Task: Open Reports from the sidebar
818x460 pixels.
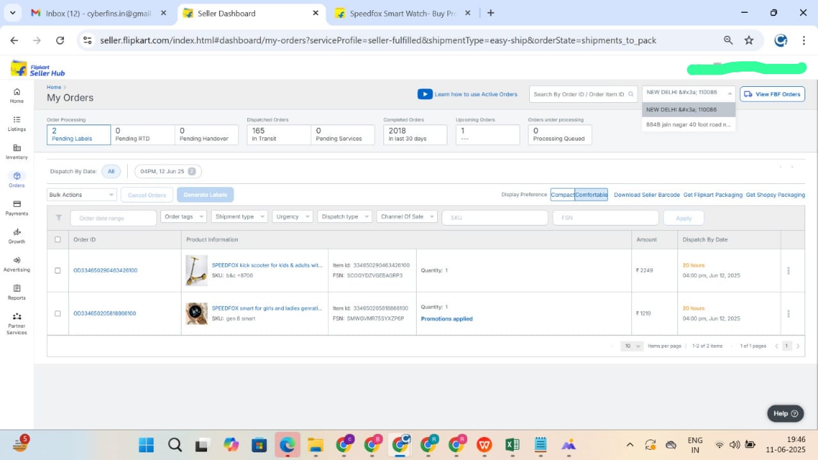Action: (x=17, y=292)
